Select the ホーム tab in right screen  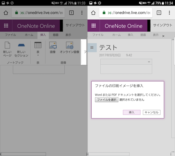tap(116, 35)
